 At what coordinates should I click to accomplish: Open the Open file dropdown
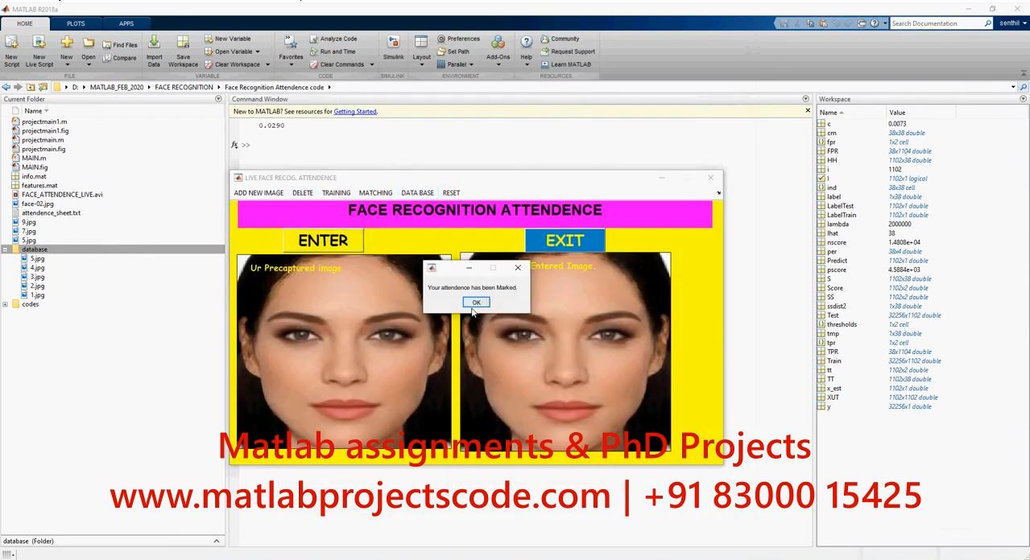(x=89, y=61)
